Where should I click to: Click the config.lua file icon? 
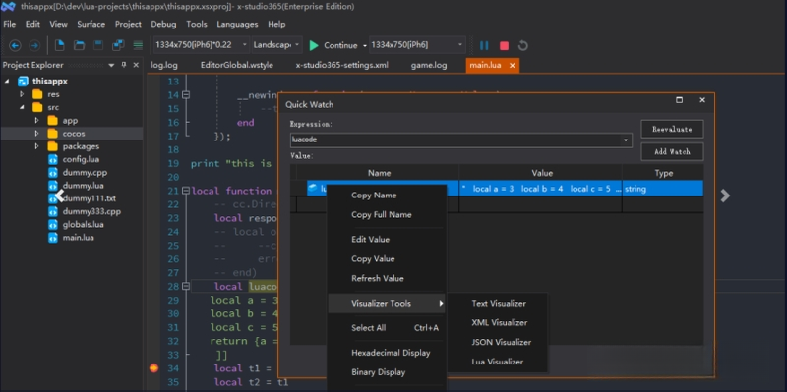(x=53, y=159)
